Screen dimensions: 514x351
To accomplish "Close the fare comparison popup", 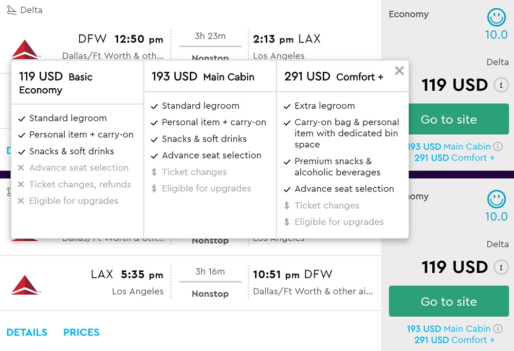I will tap(399, 71).
